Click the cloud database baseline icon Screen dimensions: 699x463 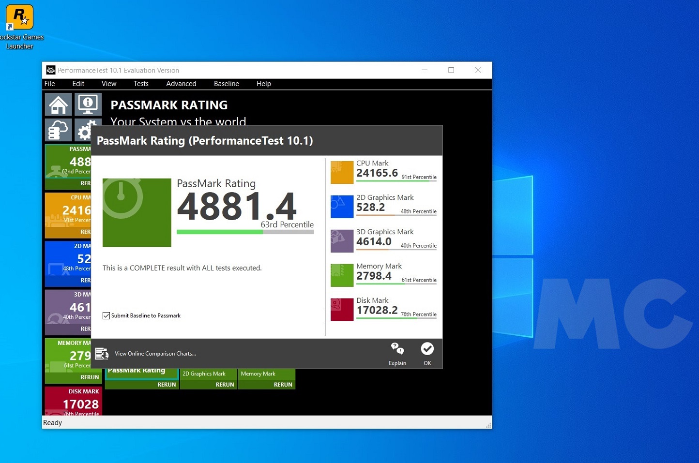(x=59, y=130)
